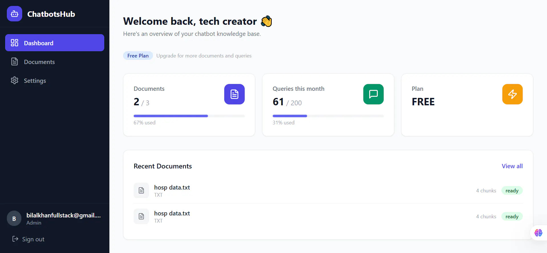Click the Recent Documents heading
Screen dimensions: 547x253
[163, 166]
